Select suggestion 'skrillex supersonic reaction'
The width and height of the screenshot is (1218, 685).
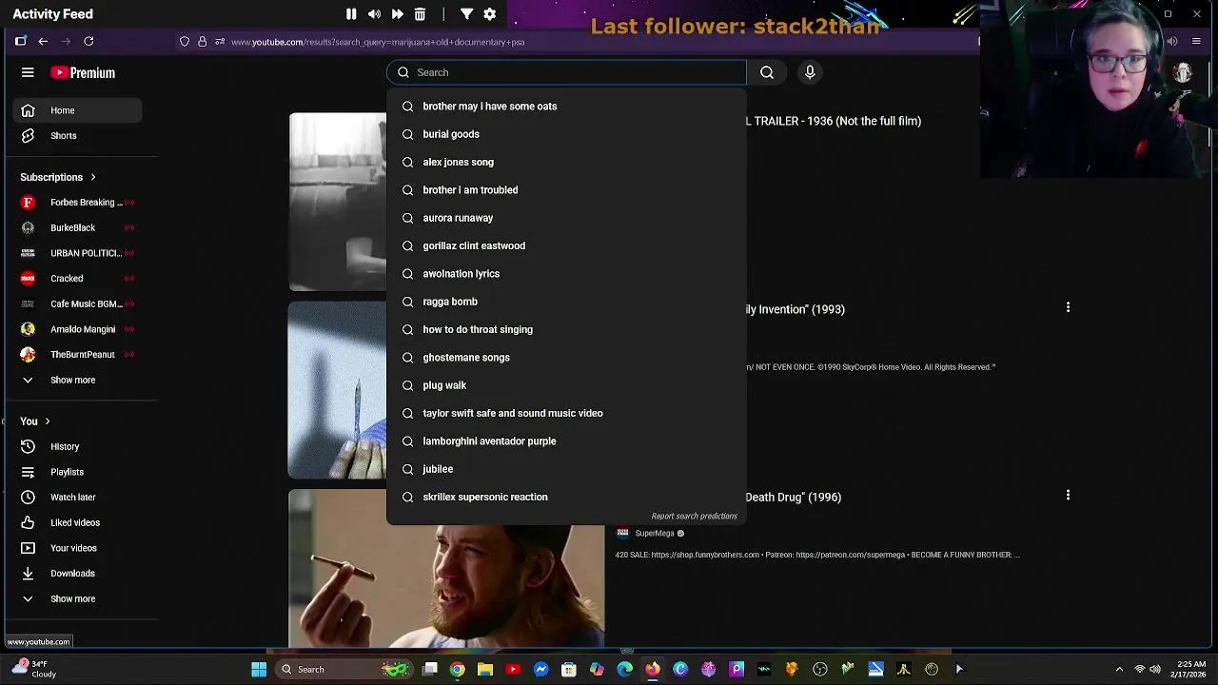[x=567, y=498]
